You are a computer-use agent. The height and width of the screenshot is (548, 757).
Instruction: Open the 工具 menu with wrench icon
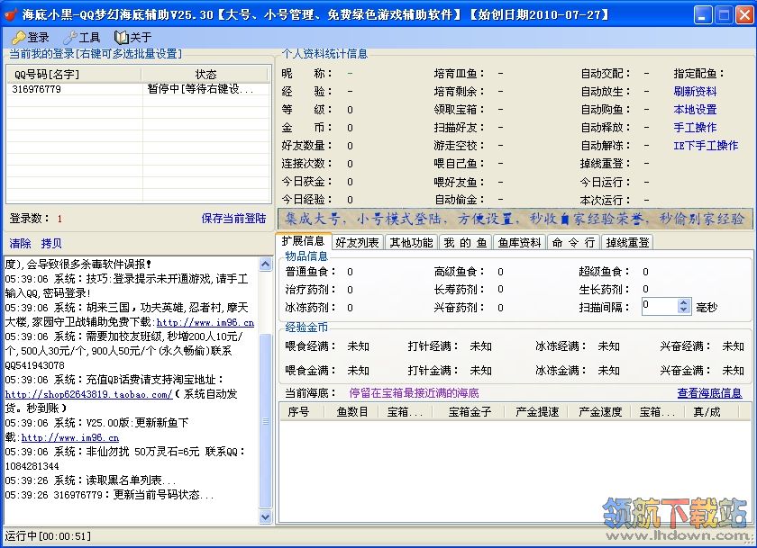pyautogui.click(x=81, y=38)
